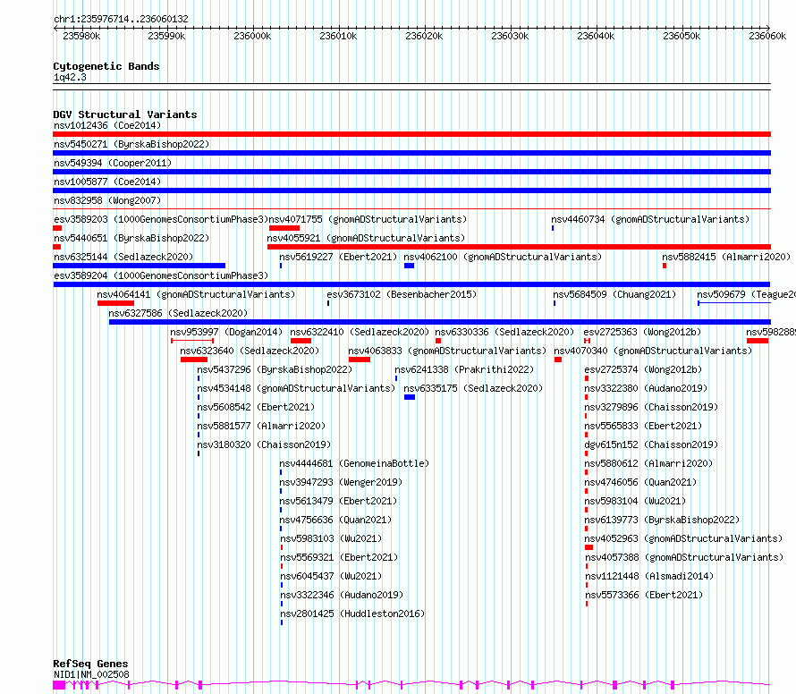Open nsv832958 (Wong2007) variant entry

click(107, 200)
